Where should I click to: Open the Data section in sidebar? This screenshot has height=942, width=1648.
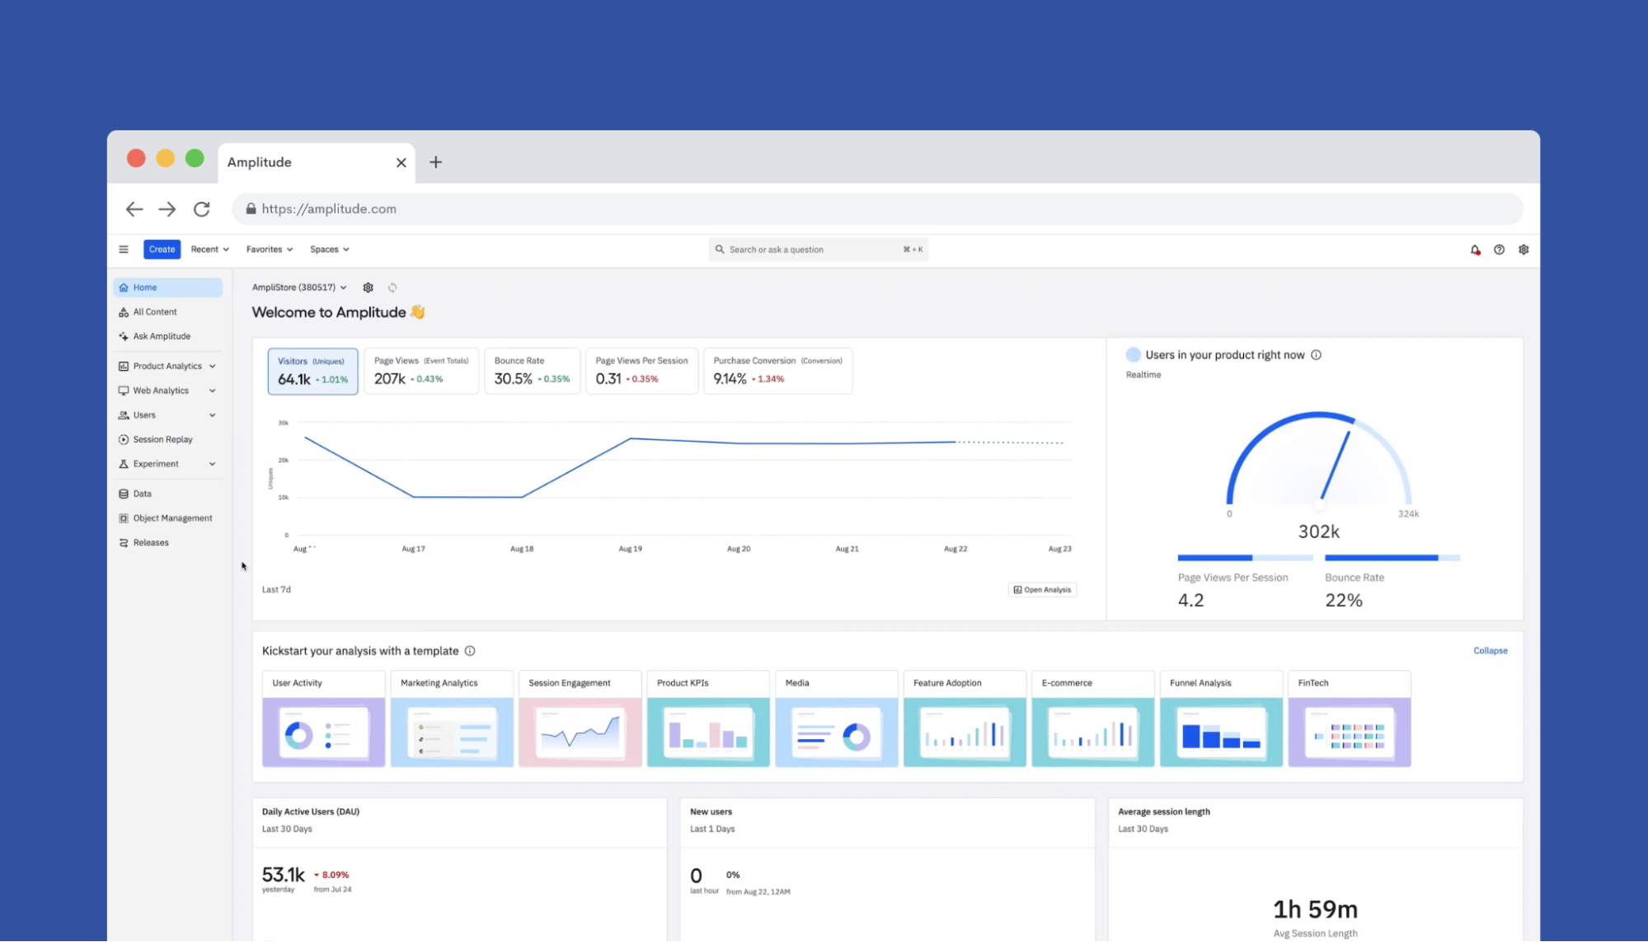140,493
